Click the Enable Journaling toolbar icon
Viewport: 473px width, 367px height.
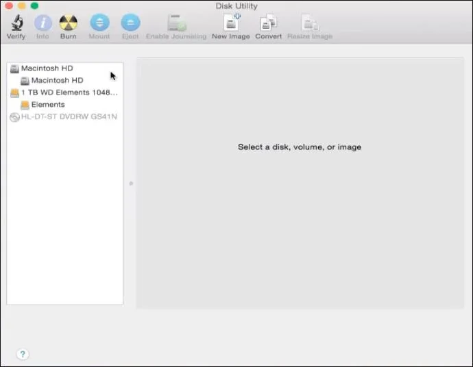coord(177,23)
